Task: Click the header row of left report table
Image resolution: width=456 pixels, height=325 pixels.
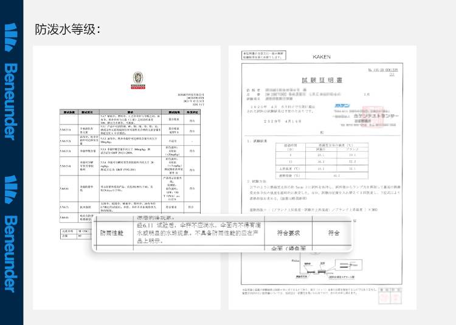Action: click(130, 112)
